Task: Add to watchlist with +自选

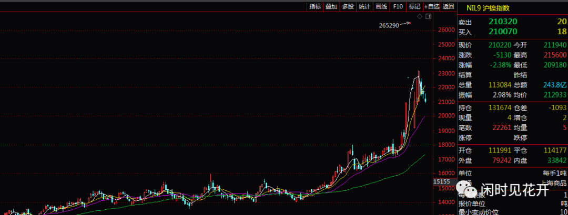Action: click(x=432, y=6)
